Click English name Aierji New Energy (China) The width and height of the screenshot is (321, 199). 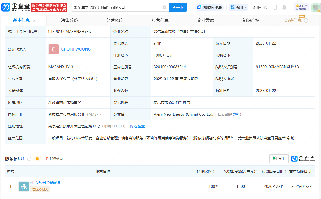tap(183, 114)
